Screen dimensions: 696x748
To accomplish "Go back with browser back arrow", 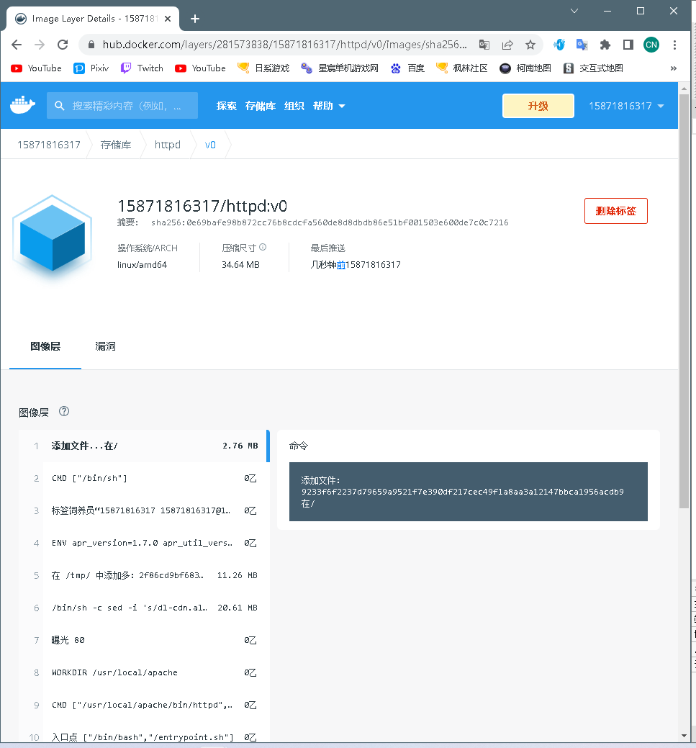I will point(17,45).
